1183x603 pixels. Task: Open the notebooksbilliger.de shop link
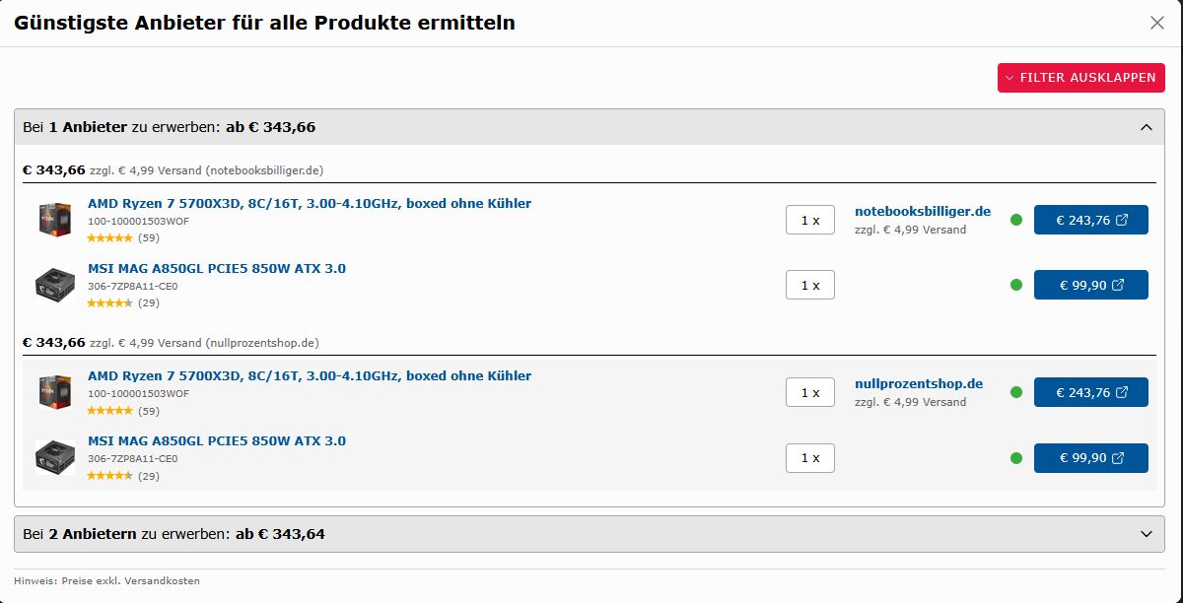pos(922,212)
